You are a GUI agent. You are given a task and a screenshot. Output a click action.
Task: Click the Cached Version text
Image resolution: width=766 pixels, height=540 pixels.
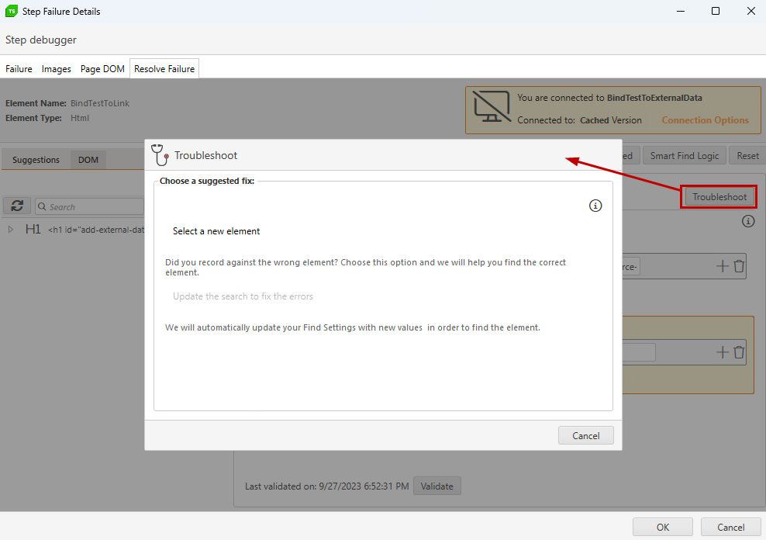[611, 120]
